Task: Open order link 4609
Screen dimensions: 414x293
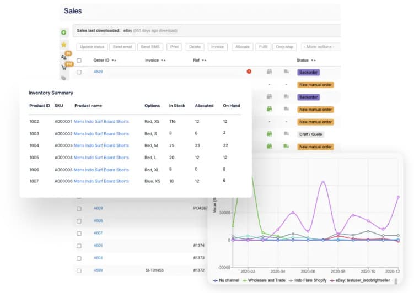Action: [98, 208]
